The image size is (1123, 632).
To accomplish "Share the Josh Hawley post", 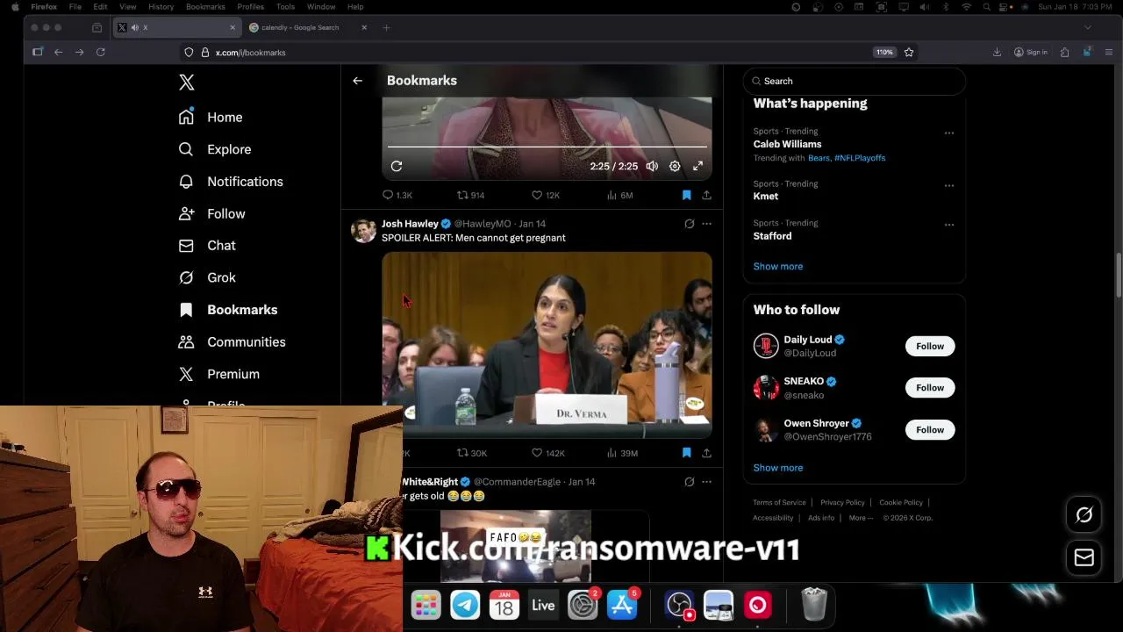I will (706, 453).
